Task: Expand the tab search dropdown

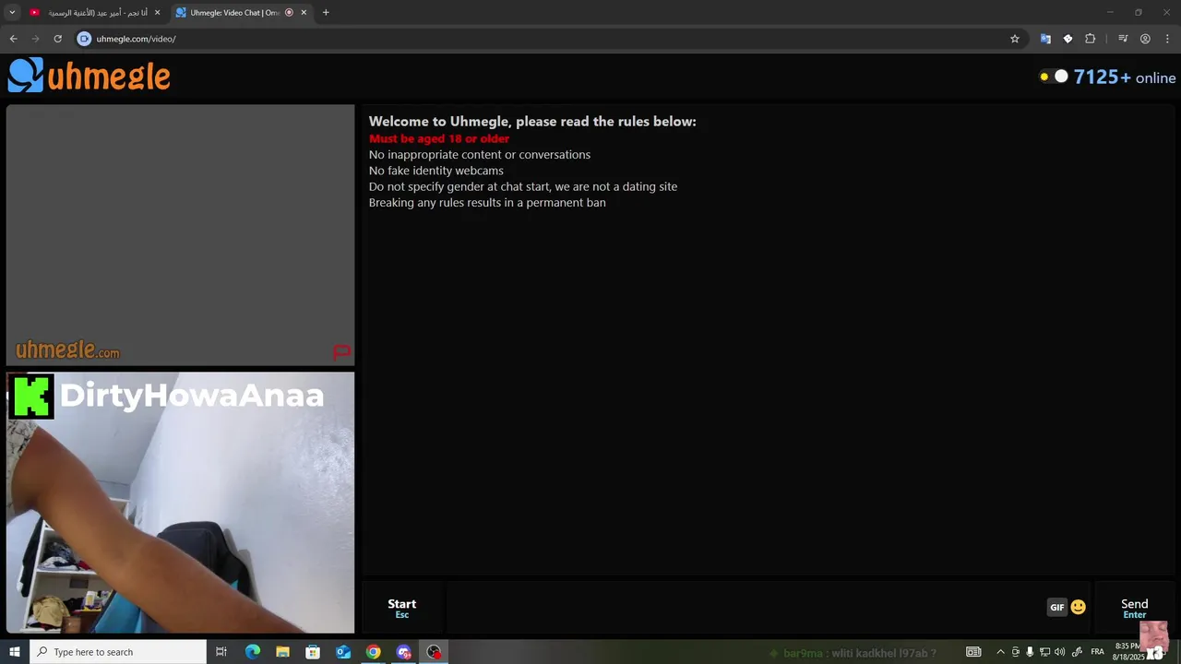Action: [12, 13]
